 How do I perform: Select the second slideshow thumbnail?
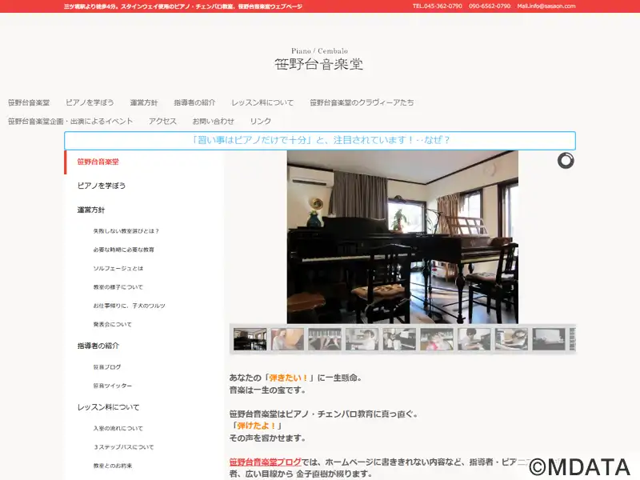point(287,338)
